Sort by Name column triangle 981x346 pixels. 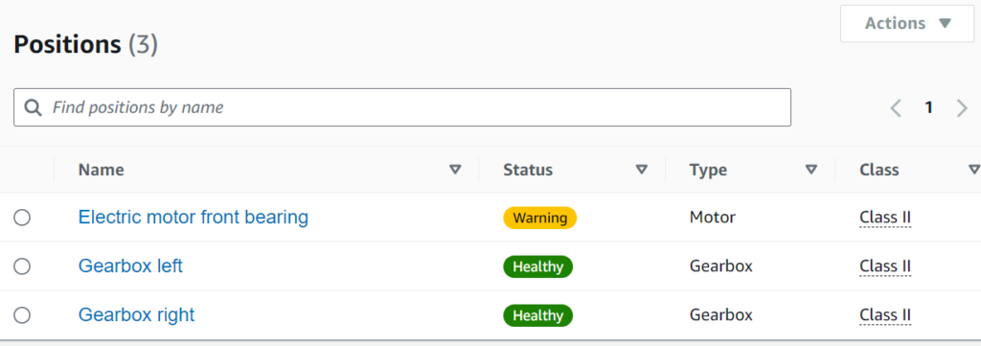[455, 170]
